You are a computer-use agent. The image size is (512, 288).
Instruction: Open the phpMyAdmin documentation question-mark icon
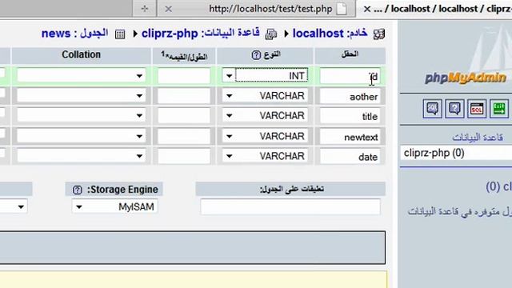pyautogui.click(x=454, y=109)
